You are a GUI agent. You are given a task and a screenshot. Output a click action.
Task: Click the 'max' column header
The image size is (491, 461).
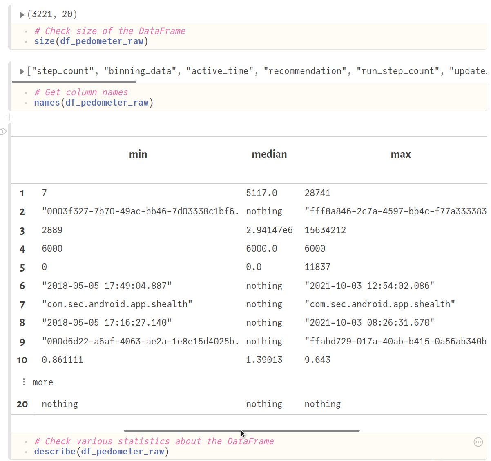tap(400, 155)
